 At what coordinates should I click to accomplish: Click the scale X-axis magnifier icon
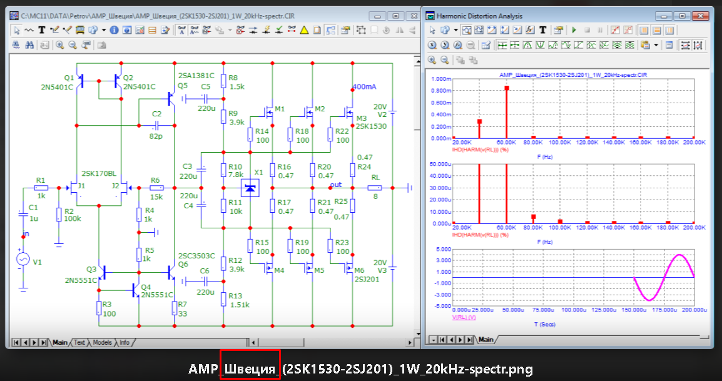tap(432, 44)
